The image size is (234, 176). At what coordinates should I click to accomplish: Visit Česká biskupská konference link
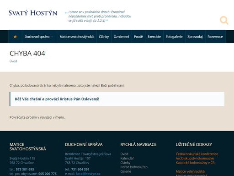(197, 154)
